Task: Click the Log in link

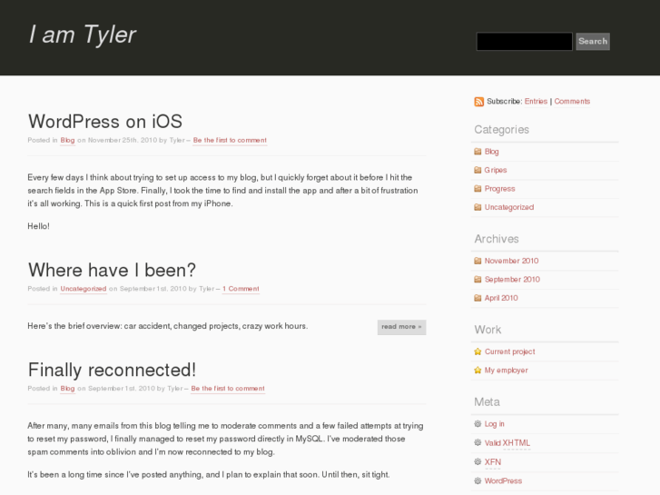Action: pos(494,424)
